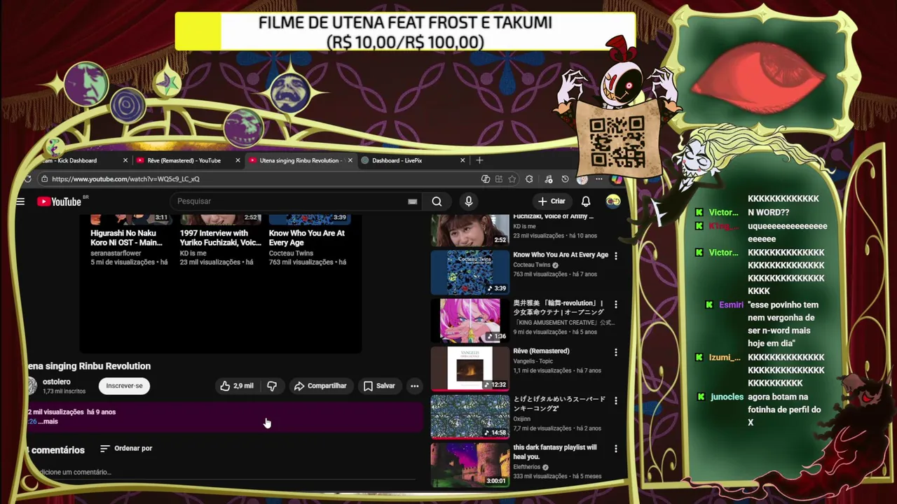Open the Criar create menu
This screenshot has height=504, width=897.
coord(552,202)
